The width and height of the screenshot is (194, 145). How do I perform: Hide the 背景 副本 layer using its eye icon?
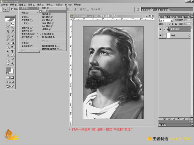click(x=161, y=29)
